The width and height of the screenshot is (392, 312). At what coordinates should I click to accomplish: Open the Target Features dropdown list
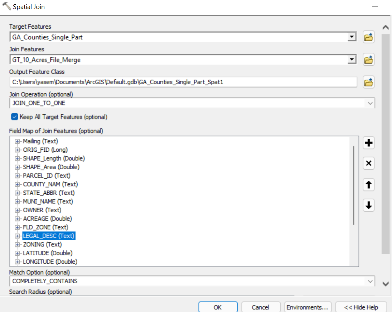(352, 37)
